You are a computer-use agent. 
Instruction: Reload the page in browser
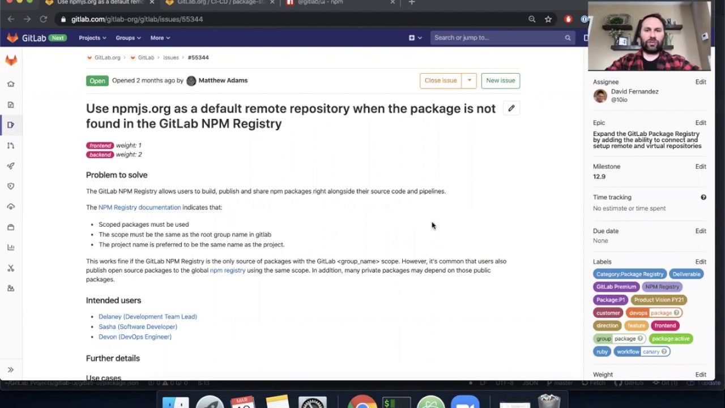[x=43, y=19]
